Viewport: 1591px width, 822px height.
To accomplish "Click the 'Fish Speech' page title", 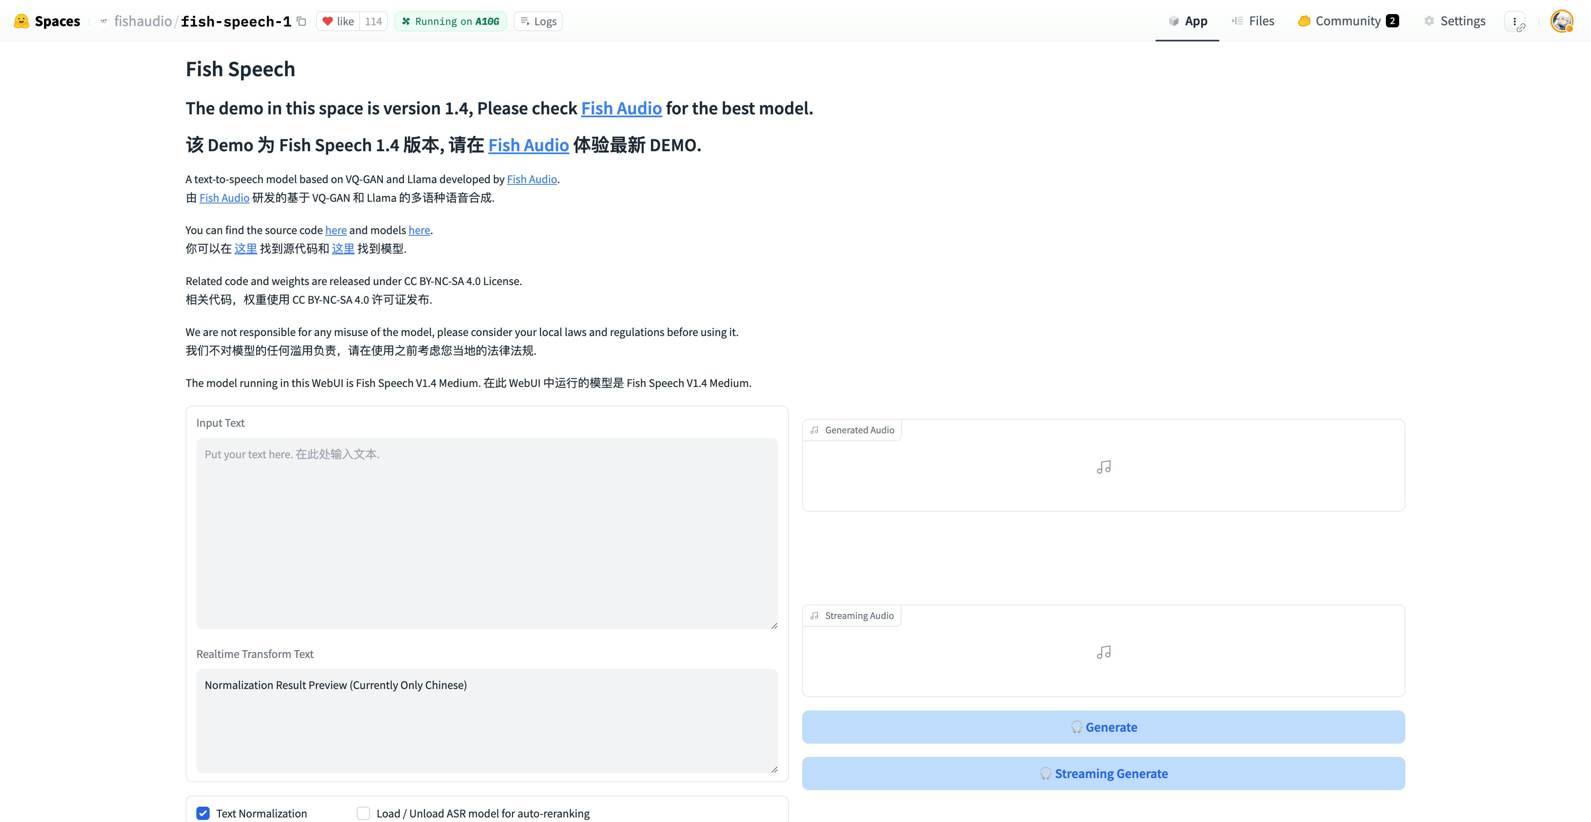I will (240, 69).
